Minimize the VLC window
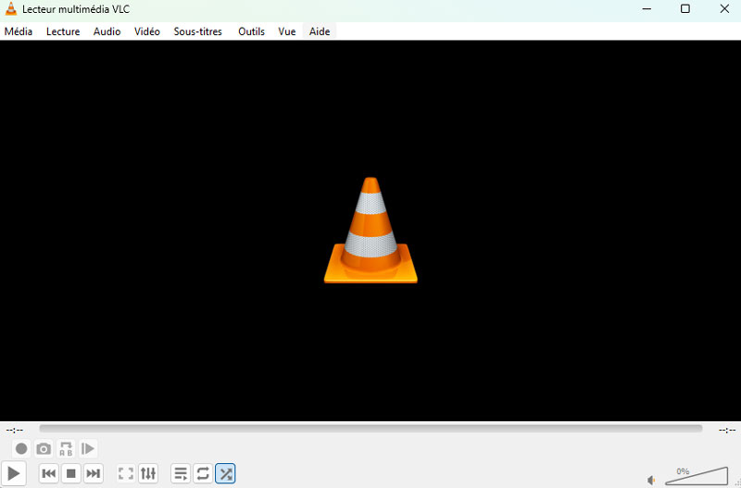This screenshot has height=488, width=741. (x=647, y=8)
